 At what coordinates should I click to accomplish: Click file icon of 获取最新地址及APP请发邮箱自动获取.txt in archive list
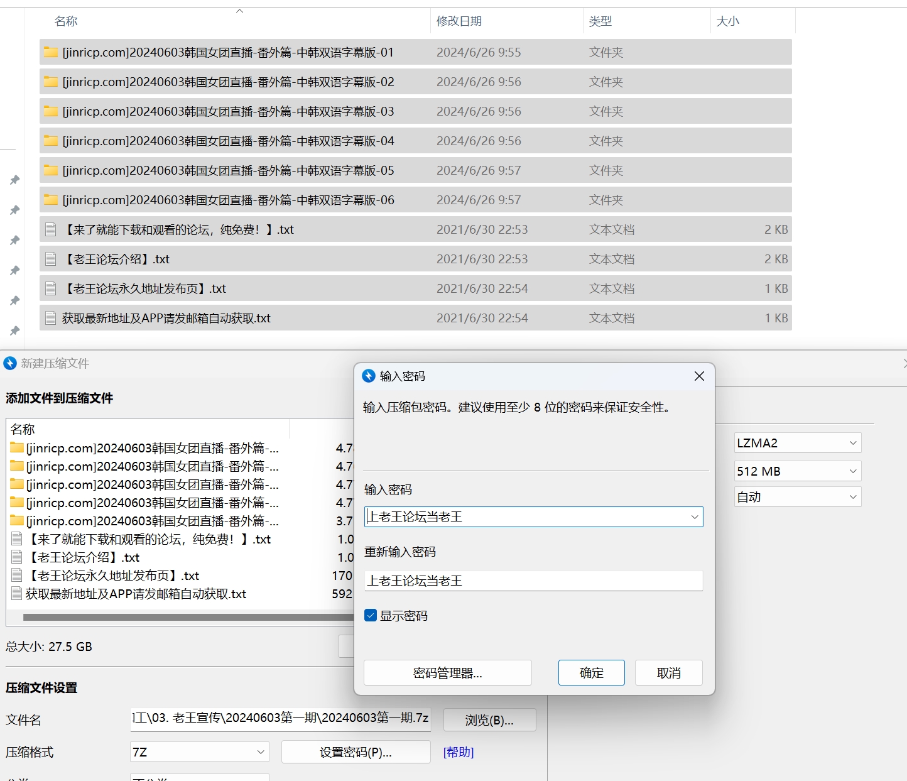click(17, 594)
